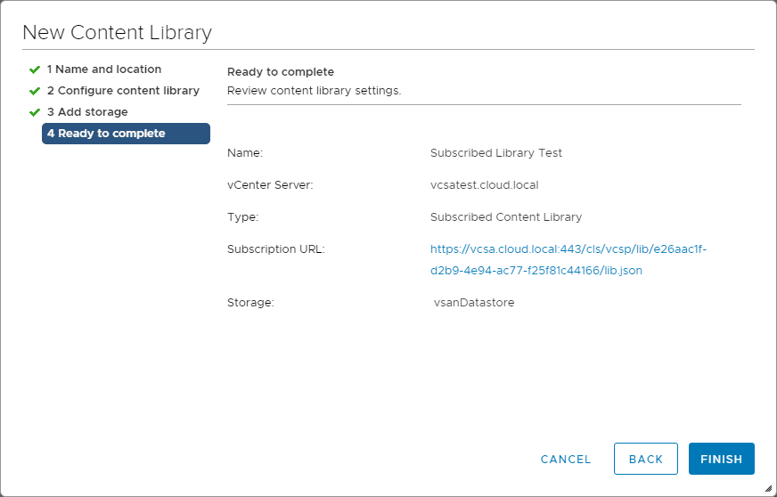Click the green check beside Add storage
The height and width of the screenshot is (497, 777).
pos(35,112)
